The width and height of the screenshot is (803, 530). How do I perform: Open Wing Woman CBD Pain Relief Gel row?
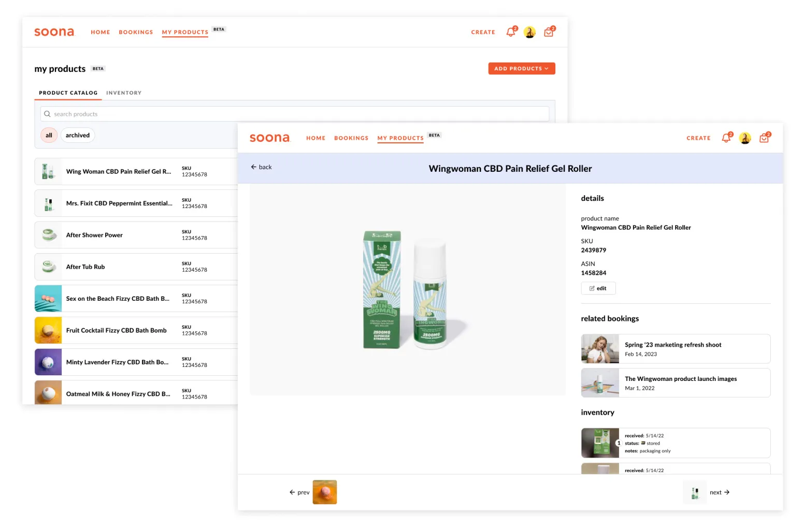point(136,171)
